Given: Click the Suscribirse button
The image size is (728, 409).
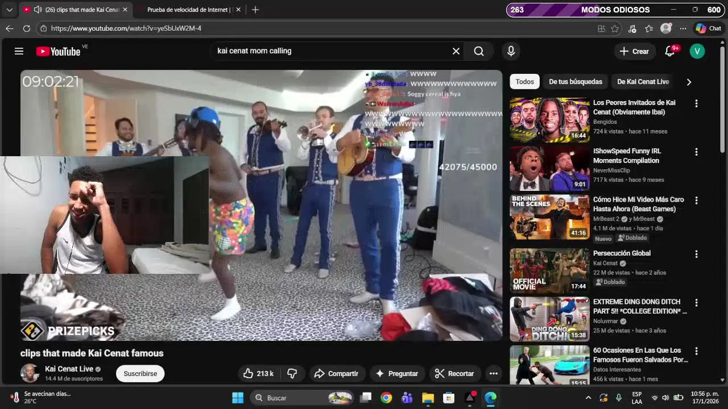Looking at the screenshot, I should coord(140,373).
